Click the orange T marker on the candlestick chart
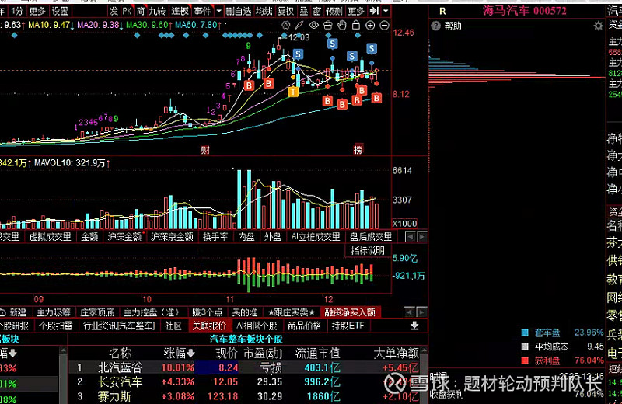The height and width of the screenshot is (404, 622). pos(293,92)
